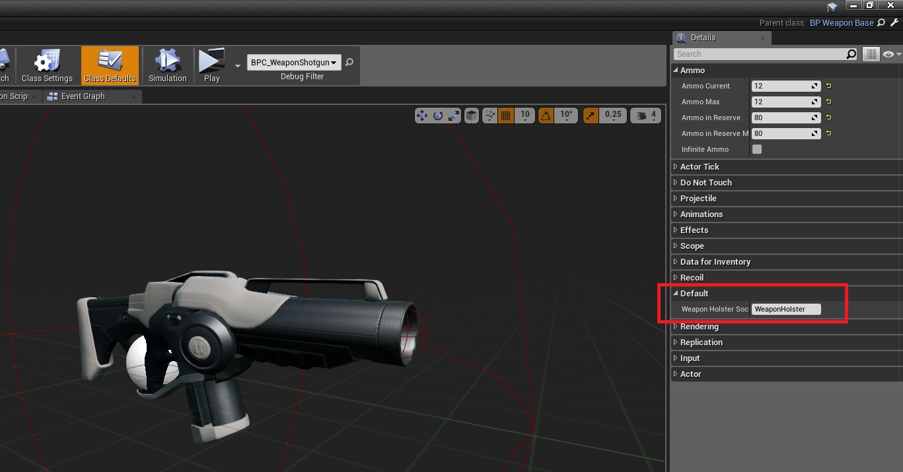903x472 pixels.
Task: Collapse the Ammo section
Action: point(675,71)
